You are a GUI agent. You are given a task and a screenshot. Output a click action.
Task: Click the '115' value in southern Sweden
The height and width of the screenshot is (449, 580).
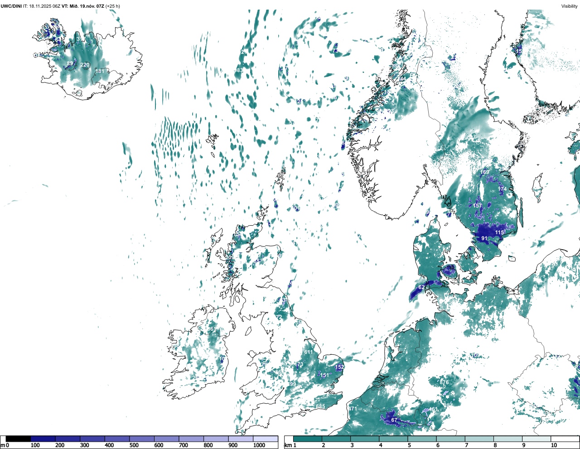click(499, 232)
